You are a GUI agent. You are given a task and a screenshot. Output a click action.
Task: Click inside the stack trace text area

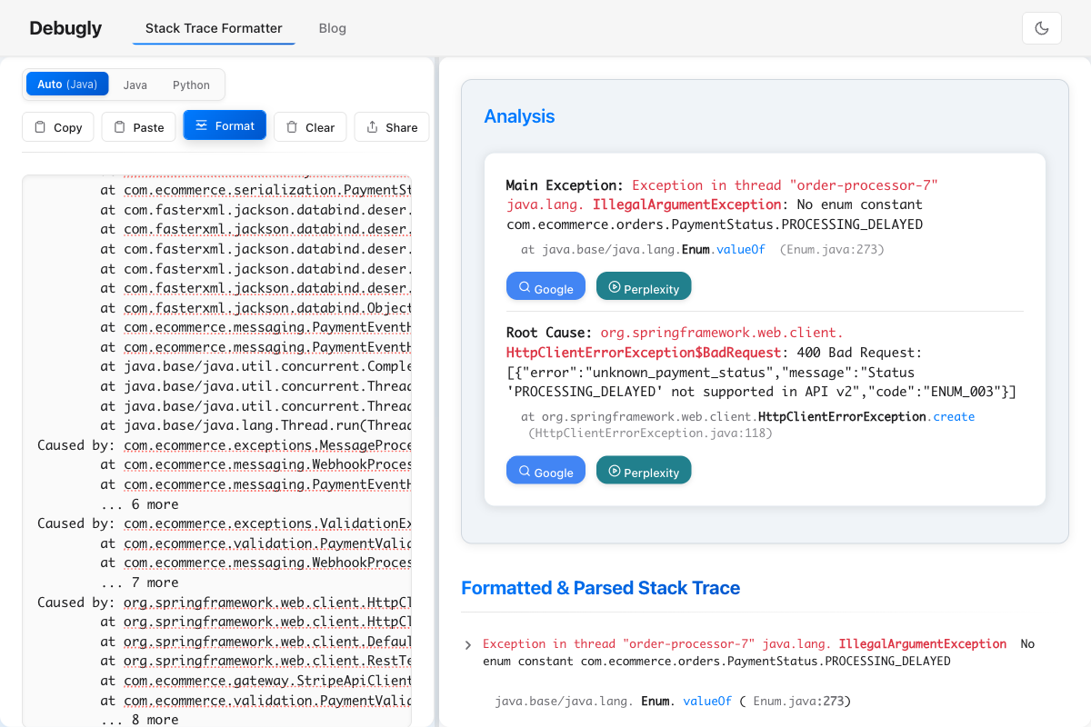[x=216, y=451]
